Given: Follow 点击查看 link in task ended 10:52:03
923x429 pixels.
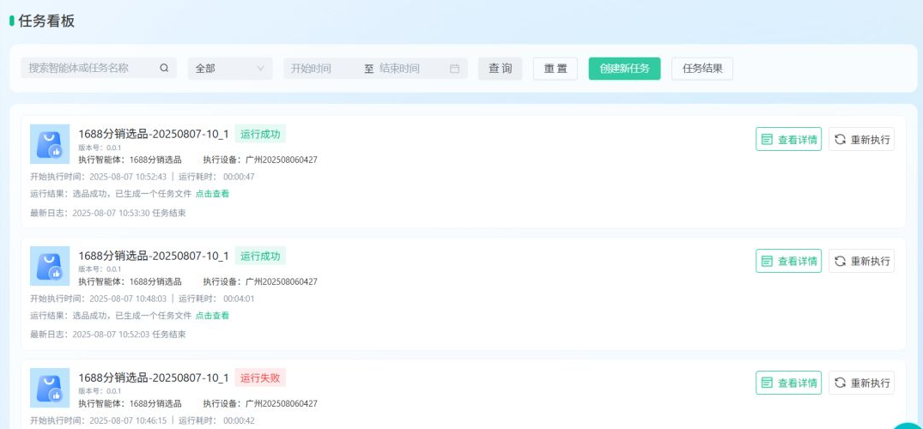Looking at the screenshot, I should click(x=212, y=316).
